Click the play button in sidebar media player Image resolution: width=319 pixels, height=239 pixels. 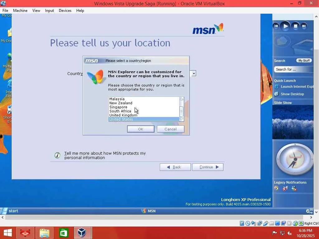(x=285, y=26)
